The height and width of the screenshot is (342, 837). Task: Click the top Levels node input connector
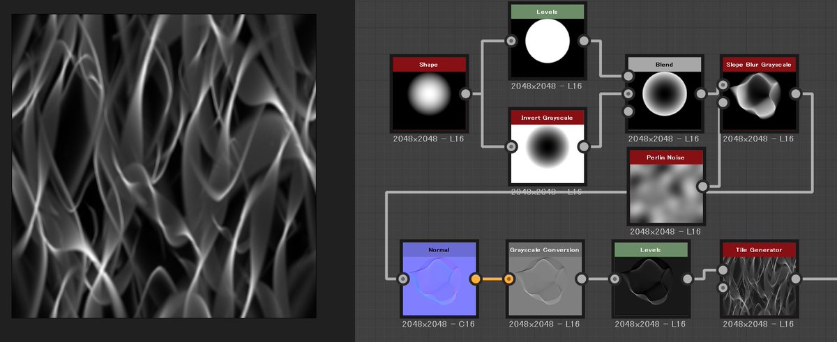(511, 41)
